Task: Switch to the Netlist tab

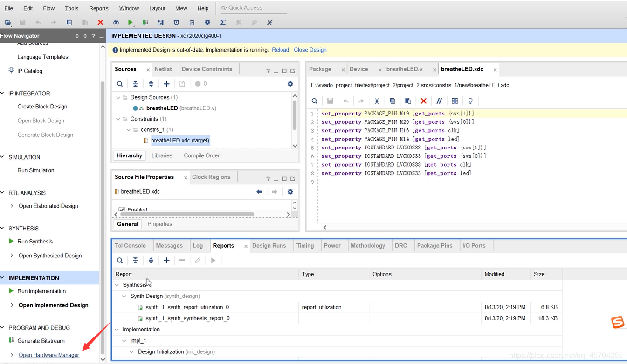Action: [163, 69]
